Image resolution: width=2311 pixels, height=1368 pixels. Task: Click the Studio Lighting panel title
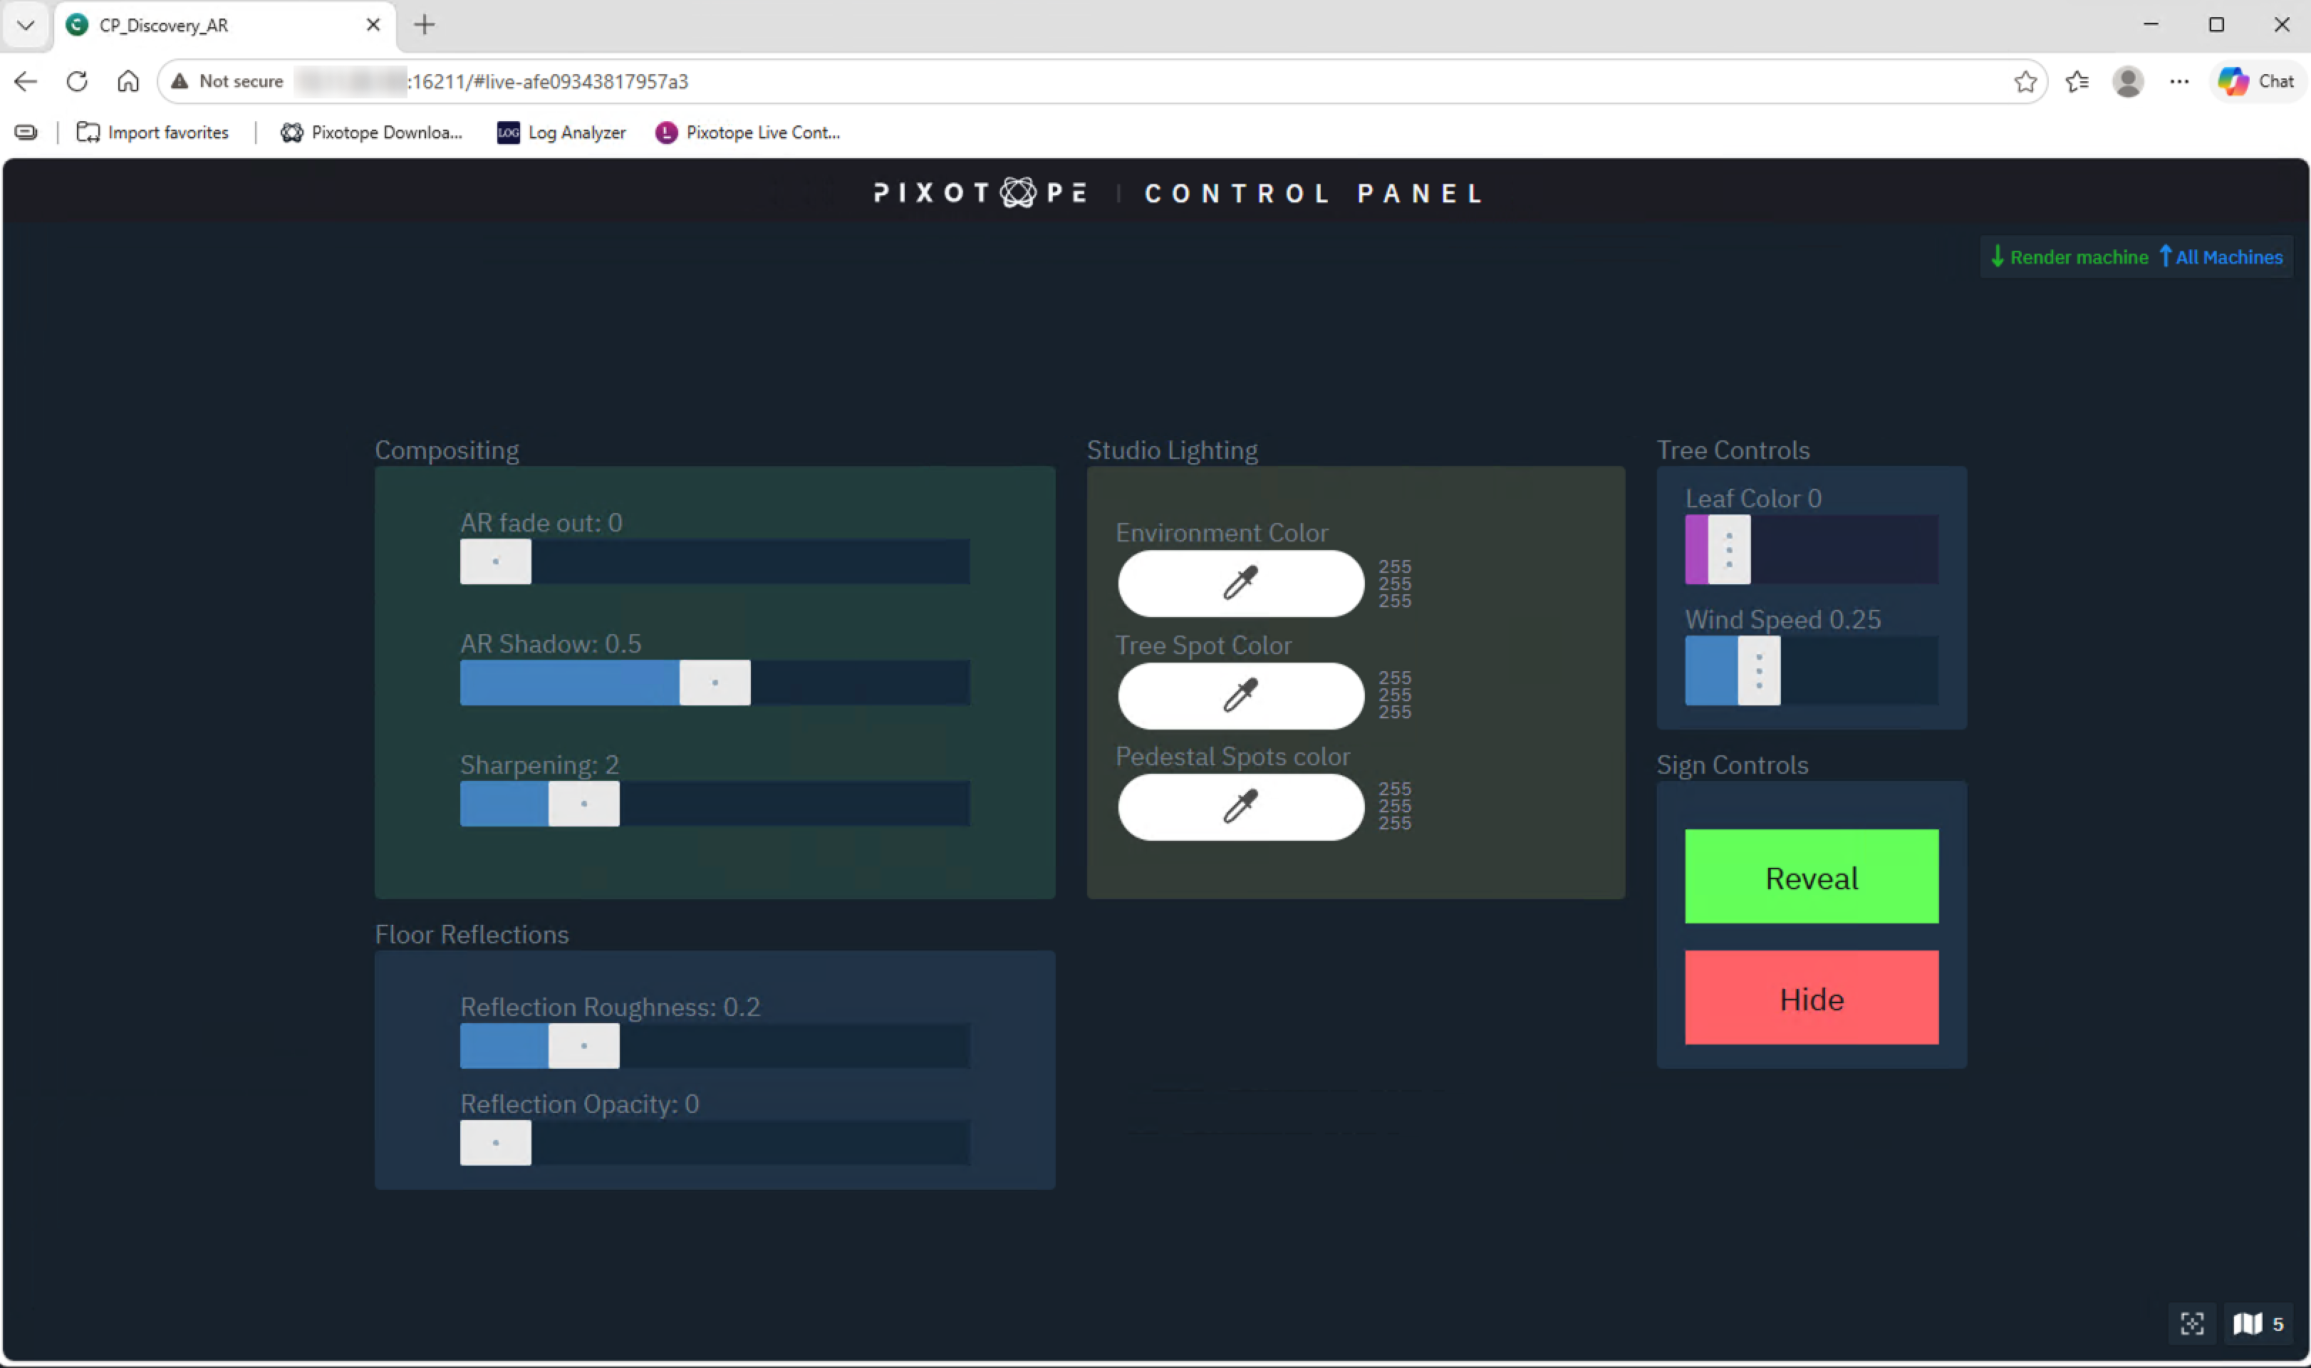(x=1172, y=450)
